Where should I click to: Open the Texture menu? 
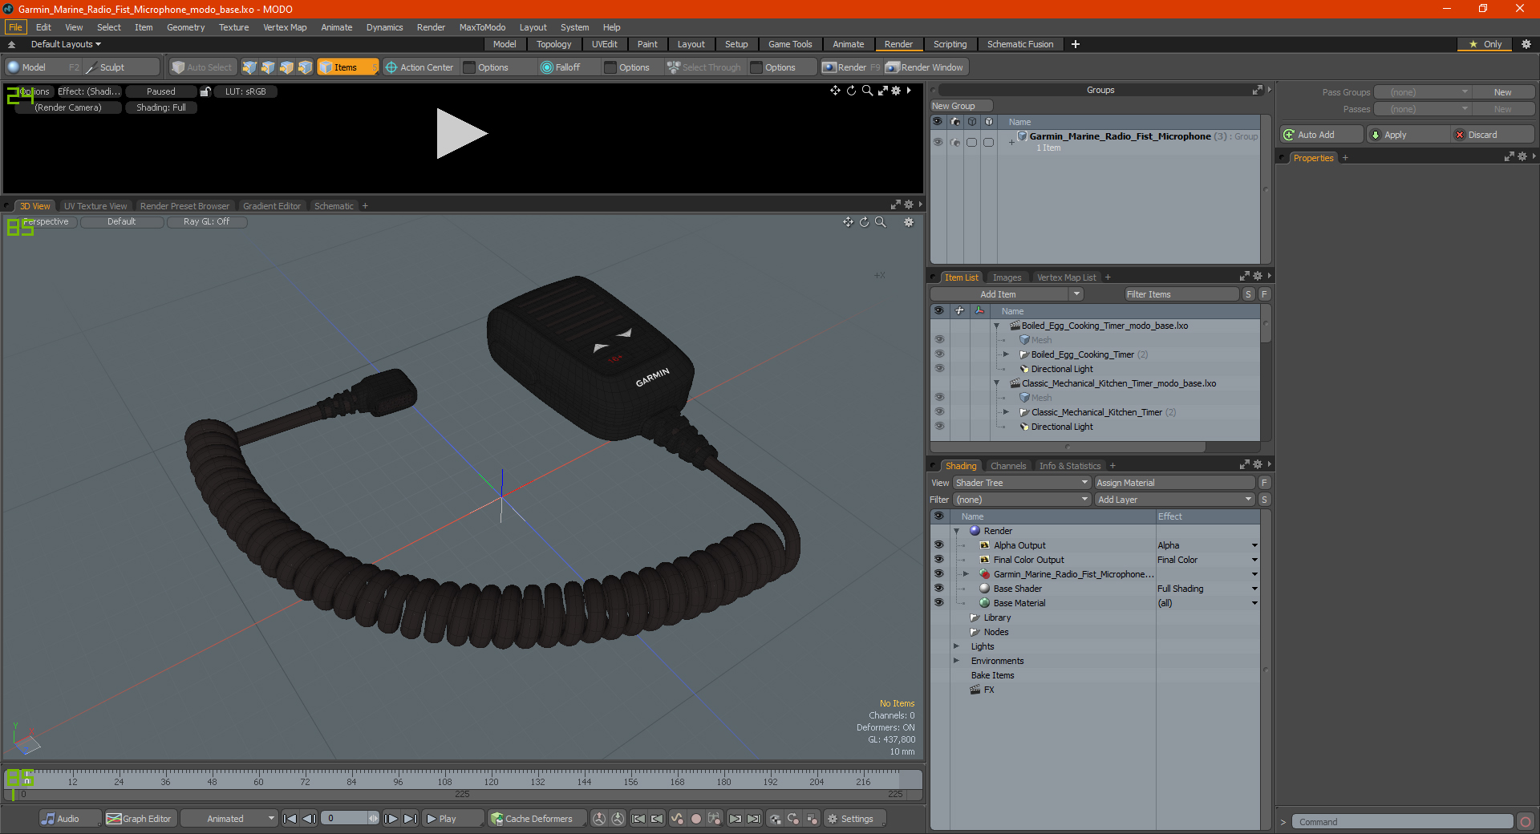[x=233, y=27]
